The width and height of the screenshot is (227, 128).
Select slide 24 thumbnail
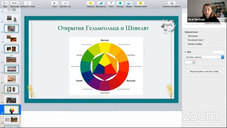(x=11, y=69)
